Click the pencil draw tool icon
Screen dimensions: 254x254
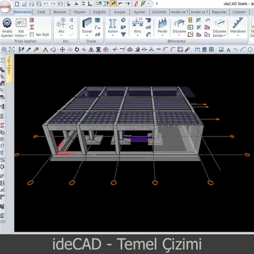pyautogui.click(x=29, y=49)
